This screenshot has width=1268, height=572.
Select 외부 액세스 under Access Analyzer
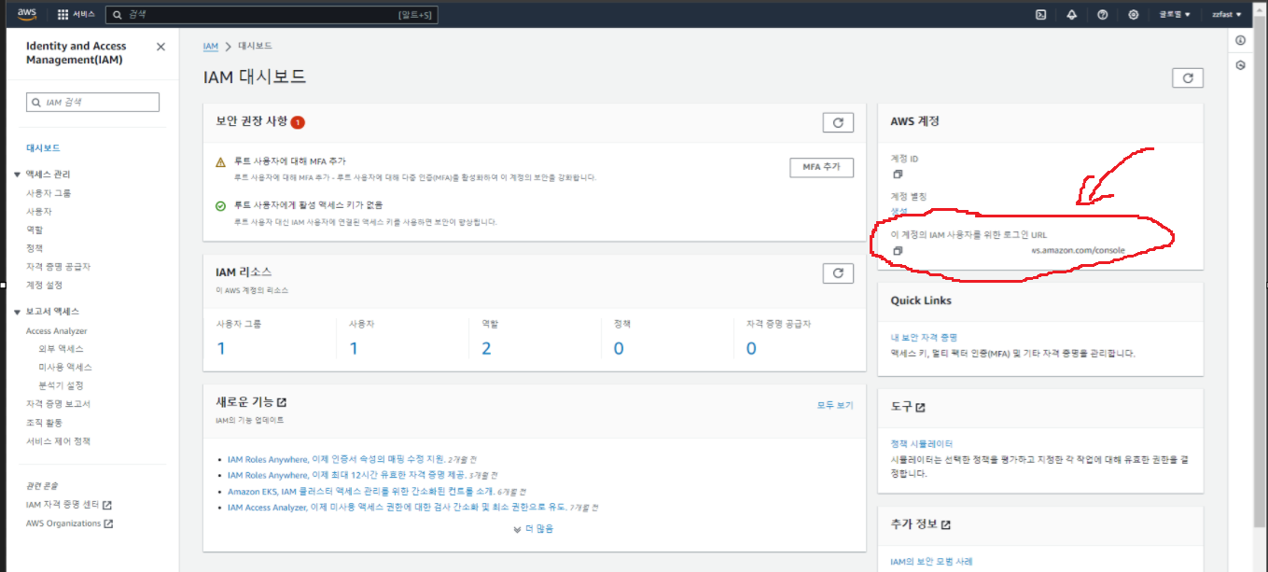pos(61,349)
